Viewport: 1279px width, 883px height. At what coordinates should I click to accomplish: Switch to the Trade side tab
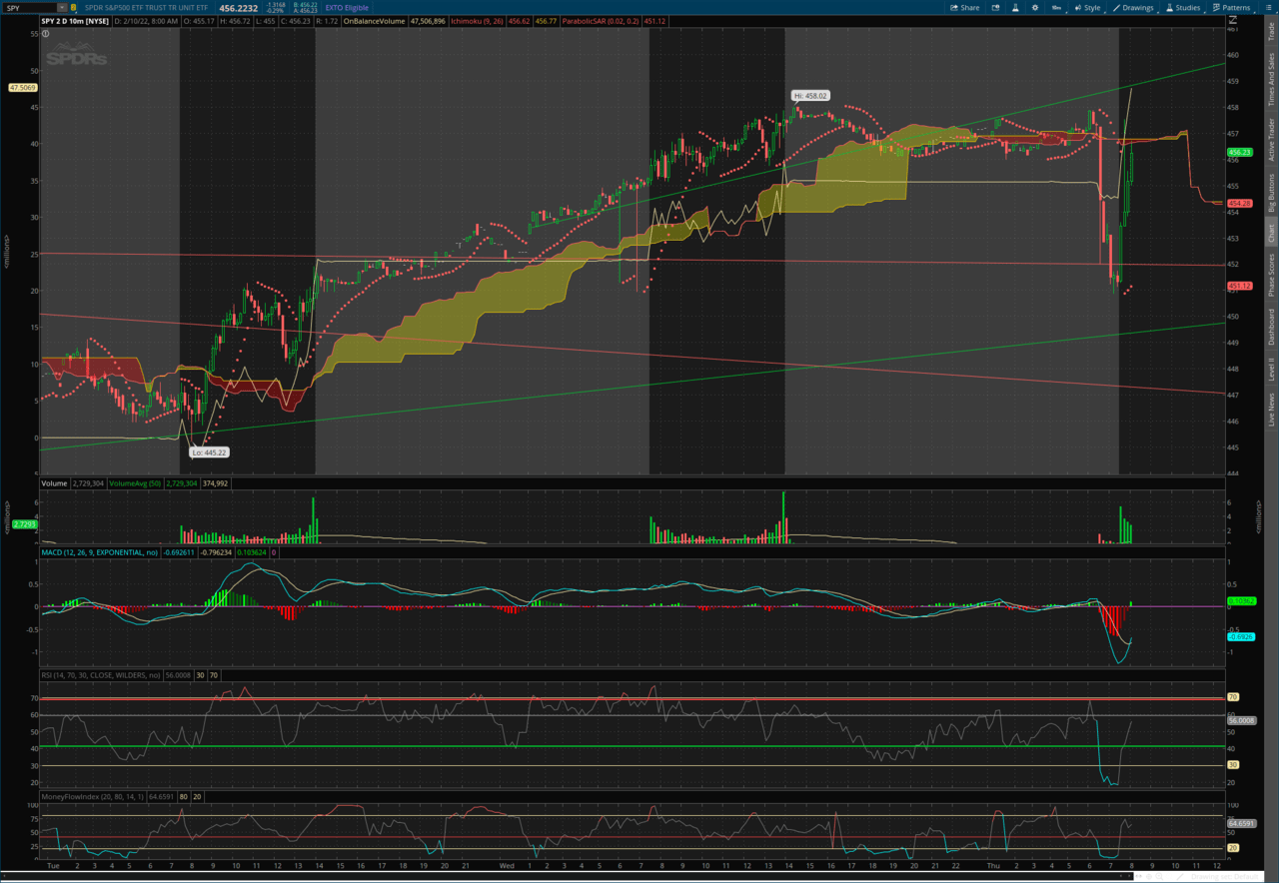point(1271,32)
